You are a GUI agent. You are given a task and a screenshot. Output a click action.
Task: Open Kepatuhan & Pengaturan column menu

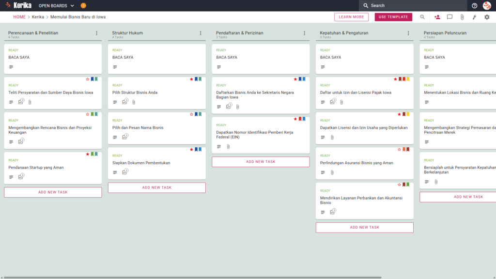(x=408, y=33)
